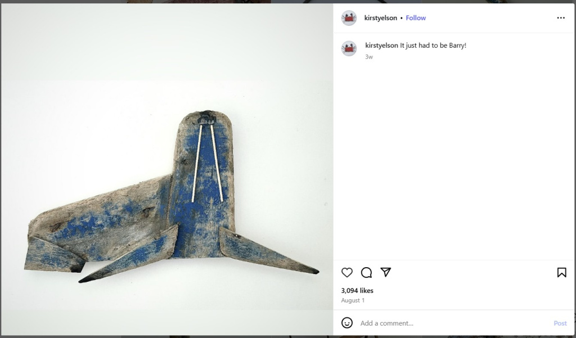Viewport: 576px width, 338px height.
Task: Save the post with the bookmark icon
Action: click(561, 273)
